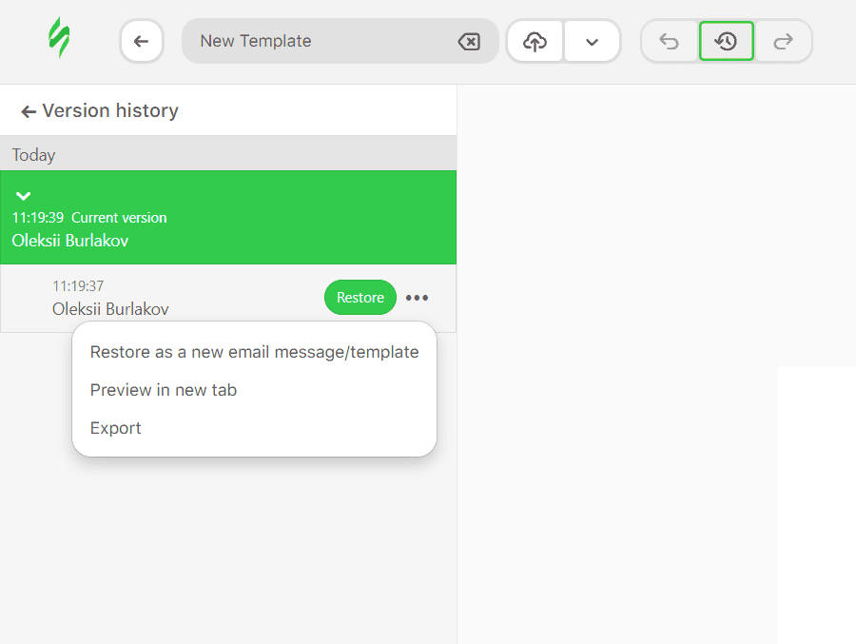This screenshot has height=644, width=856.
Task: Click the back arrow beside the template name
Action: [141, 41]
